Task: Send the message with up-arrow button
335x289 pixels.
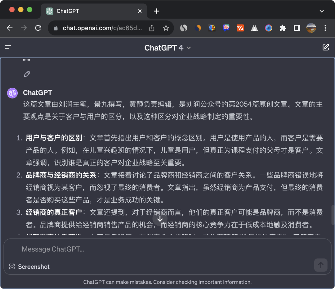Action: tap(320, 265)
